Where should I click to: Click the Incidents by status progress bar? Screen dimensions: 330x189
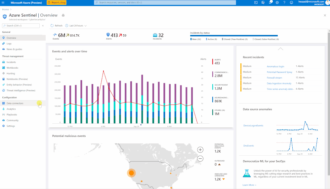[x=234, y=36]
